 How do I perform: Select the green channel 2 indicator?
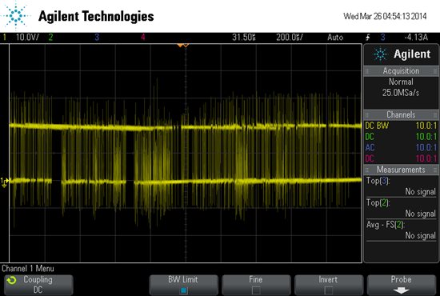pos(50,37)
